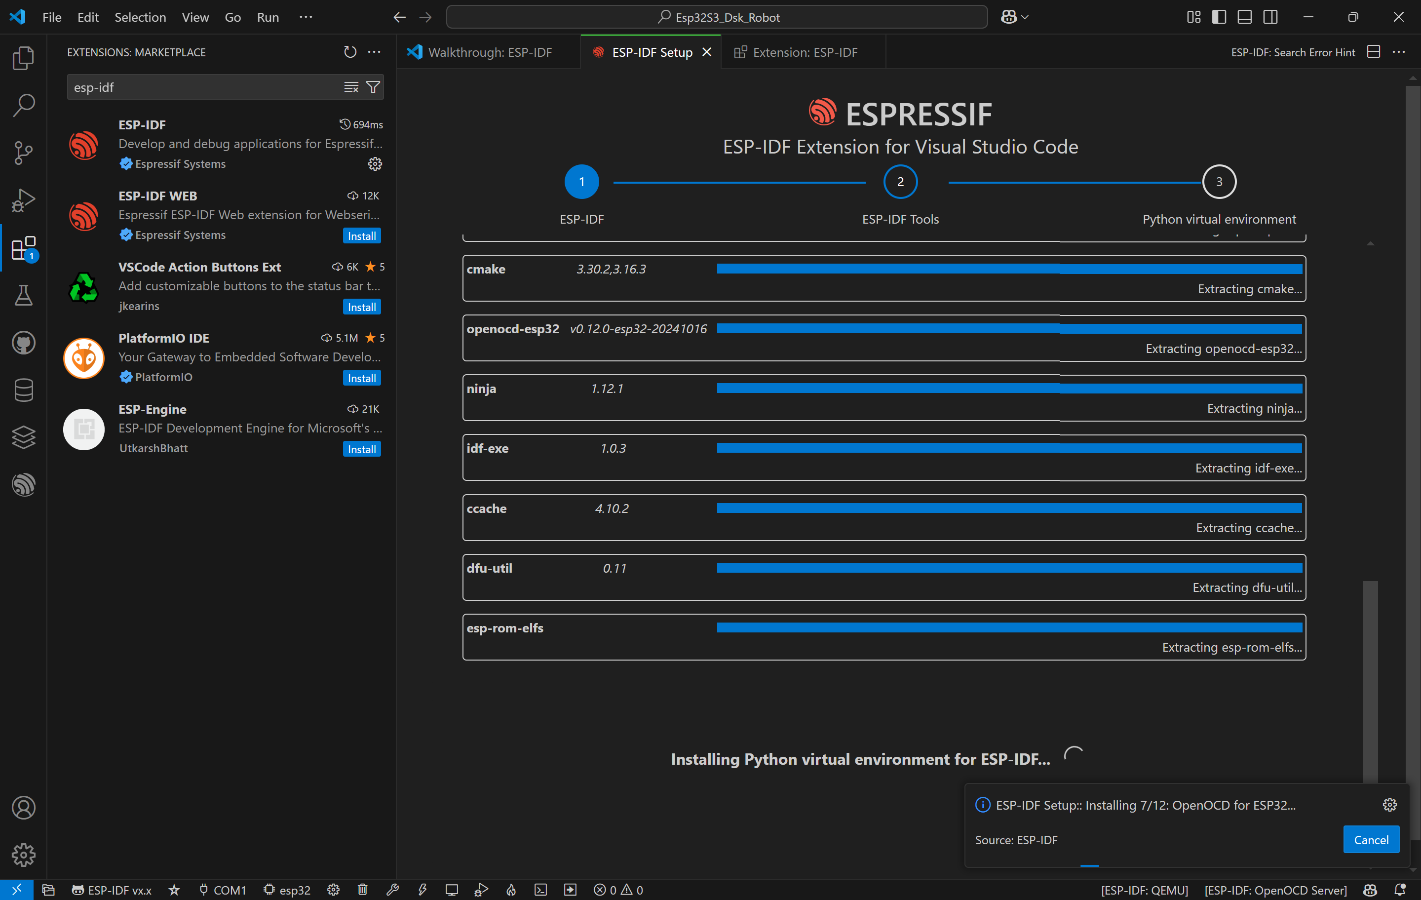Open manage gear for ESP-IDF extension
Image resolution: width=1421 pixels, height=900 pixels.
375,163
